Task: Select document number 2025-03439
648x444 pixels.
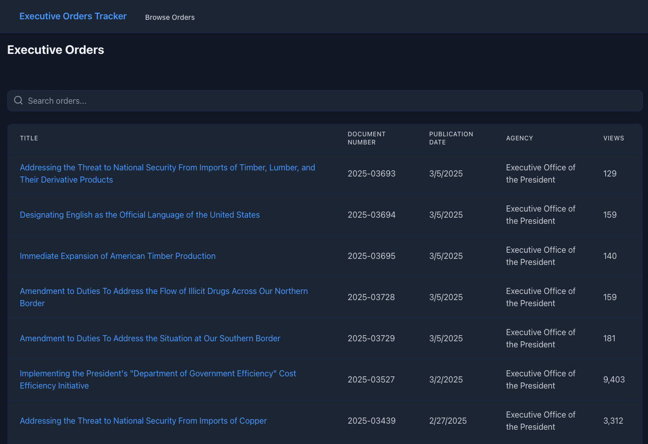Action: point(372,421)
